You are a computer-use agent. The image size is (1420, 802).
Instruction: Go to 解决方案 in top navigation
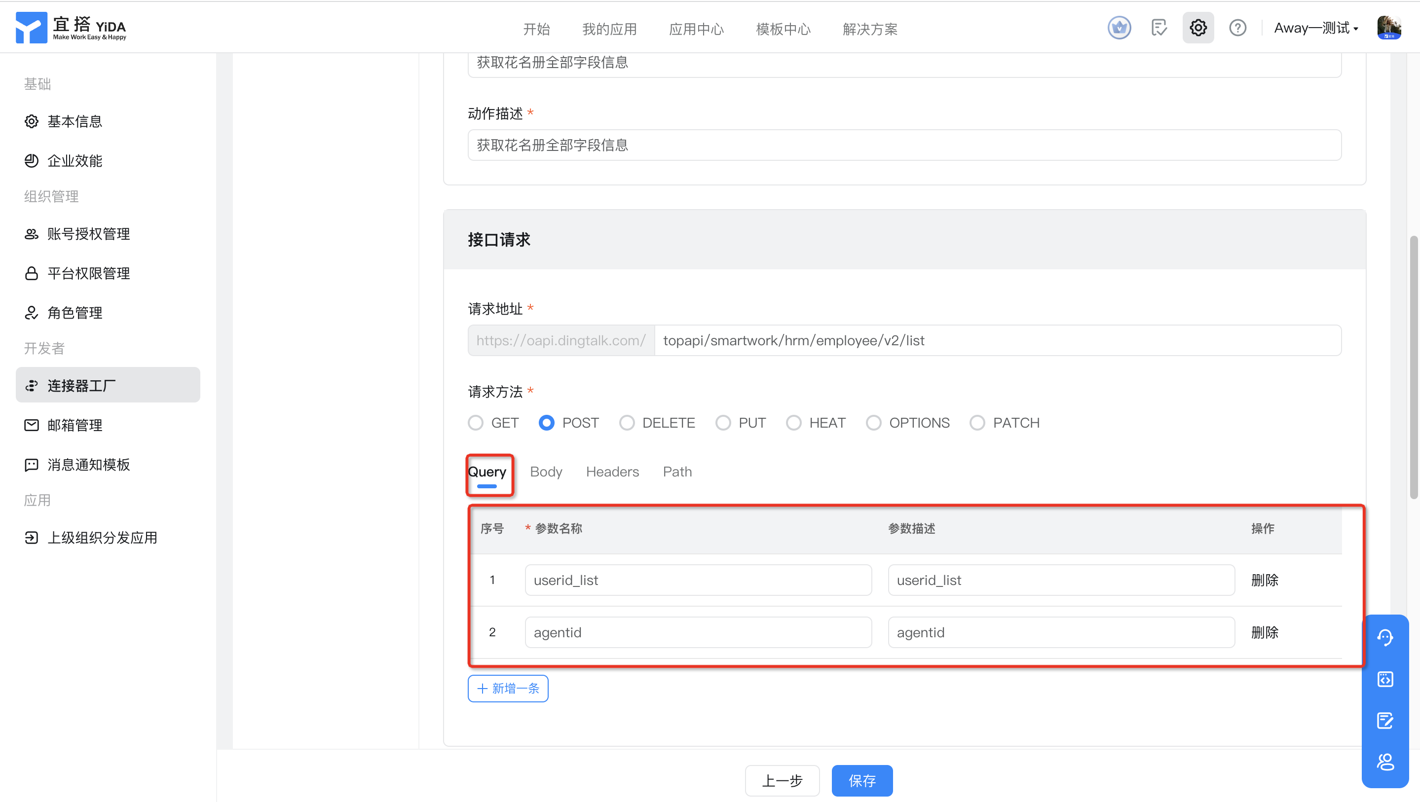pyautogui.click(x=870, y=29)
